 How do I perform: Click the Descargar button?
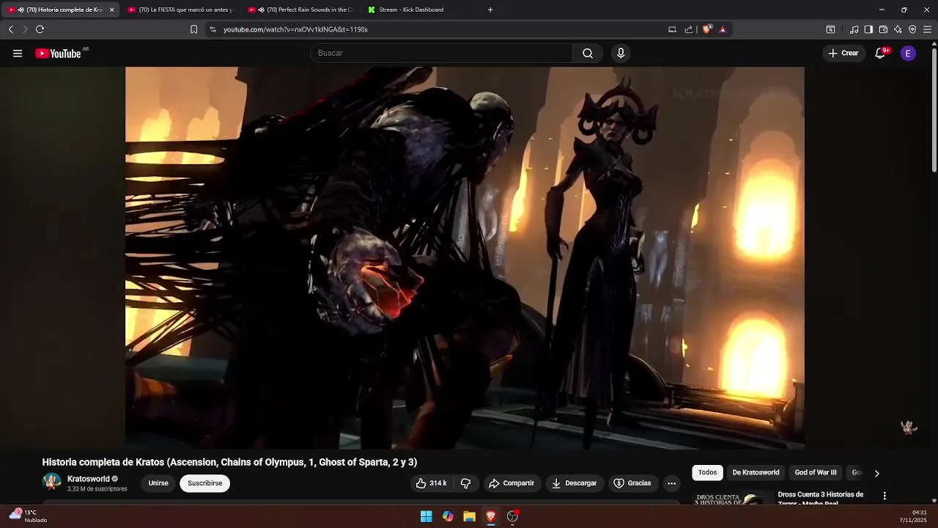(x=574, y=483)
